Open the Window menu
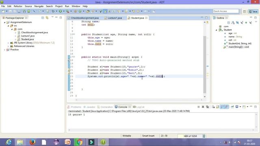Screen dimensions: 260x146 76,6
